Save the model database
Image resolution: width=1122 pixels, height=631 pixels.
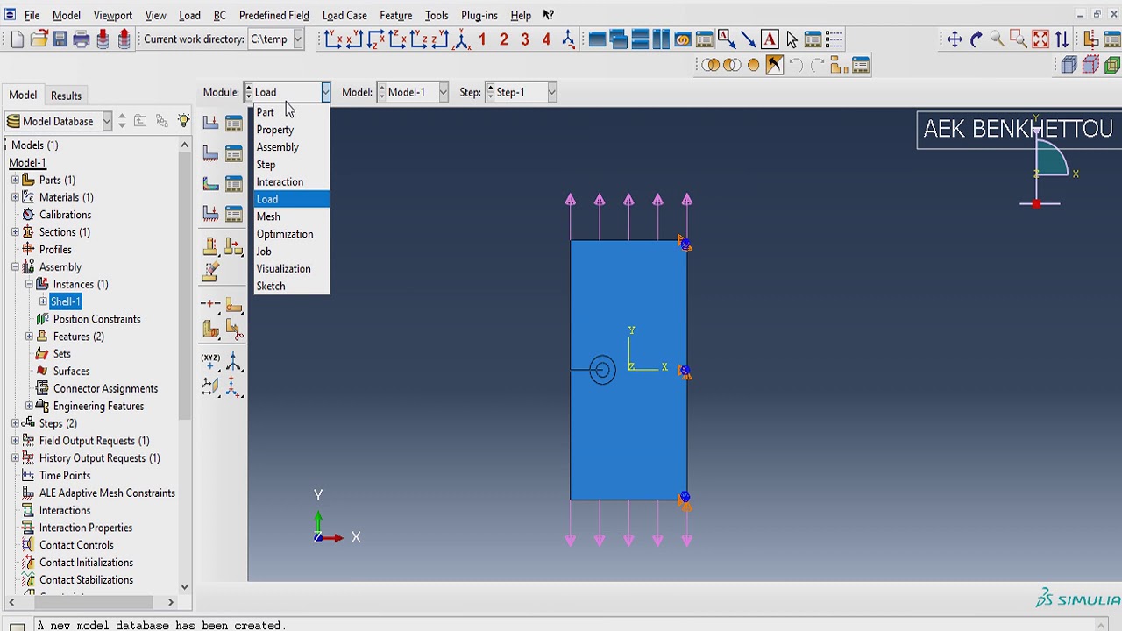(x=60, y=39)
